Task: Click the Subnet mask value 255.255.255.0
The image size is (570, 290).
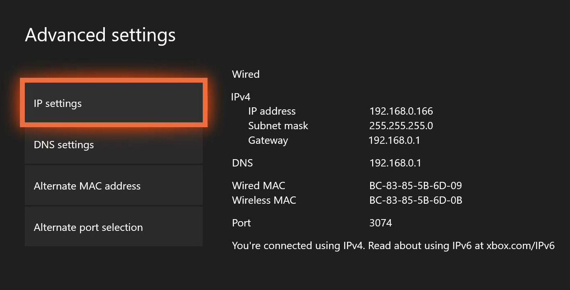Action: (401, 126)
